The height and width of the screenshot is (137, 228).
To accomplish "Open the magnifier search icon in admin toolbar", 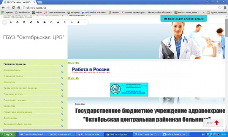I will point(65,22).
